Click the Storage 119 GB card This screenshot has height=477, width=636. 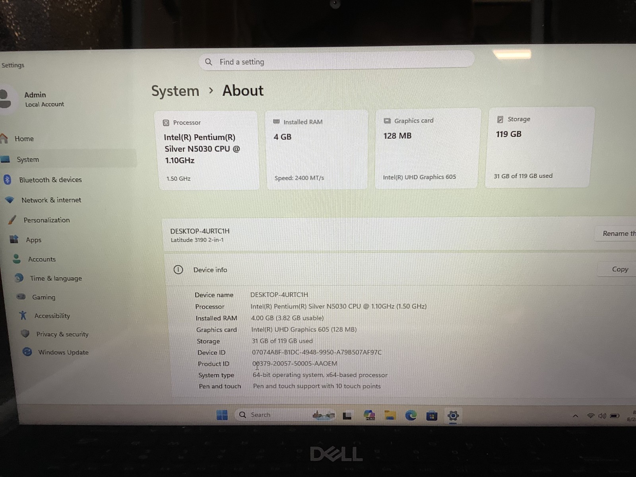[x=539, y=147]
